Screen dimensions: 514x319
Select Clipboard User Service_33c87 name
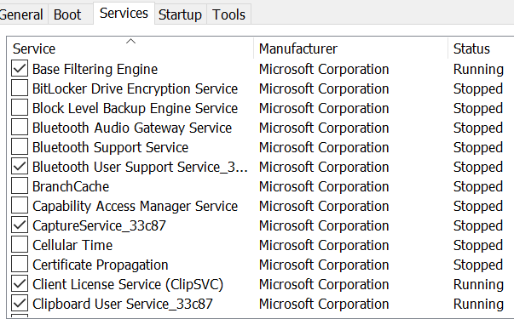123,305
